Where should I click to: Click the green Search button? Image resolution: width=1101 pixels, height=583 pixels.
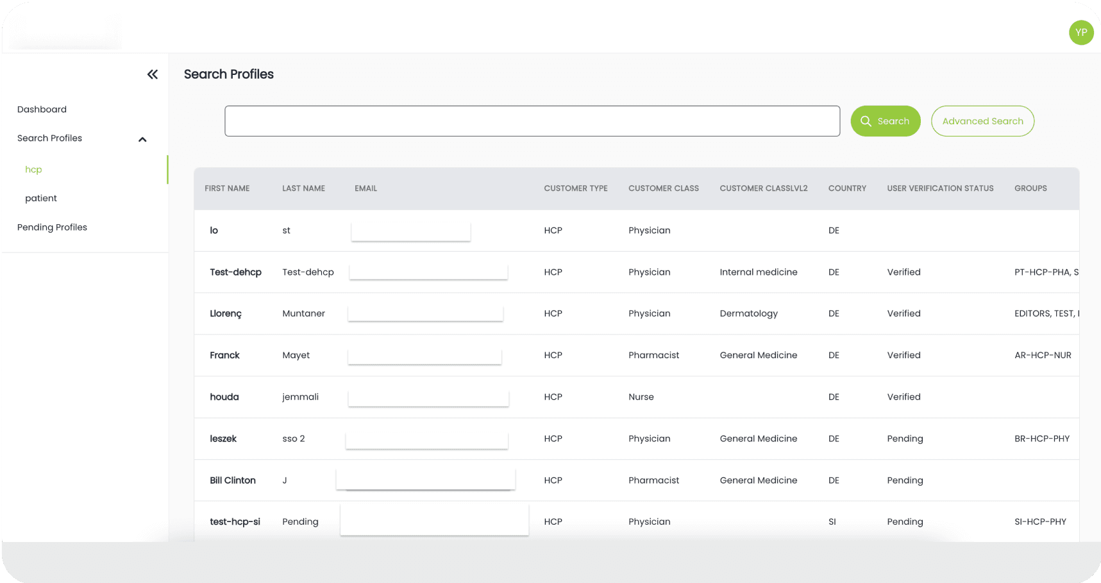[886, 121]
